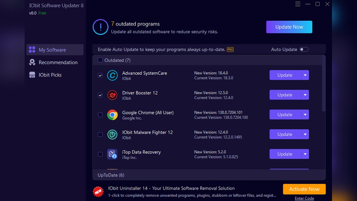The image size is (357, 201).
Task: Click the IObit Malware Fighter 12 name
Action: [147, 132]
